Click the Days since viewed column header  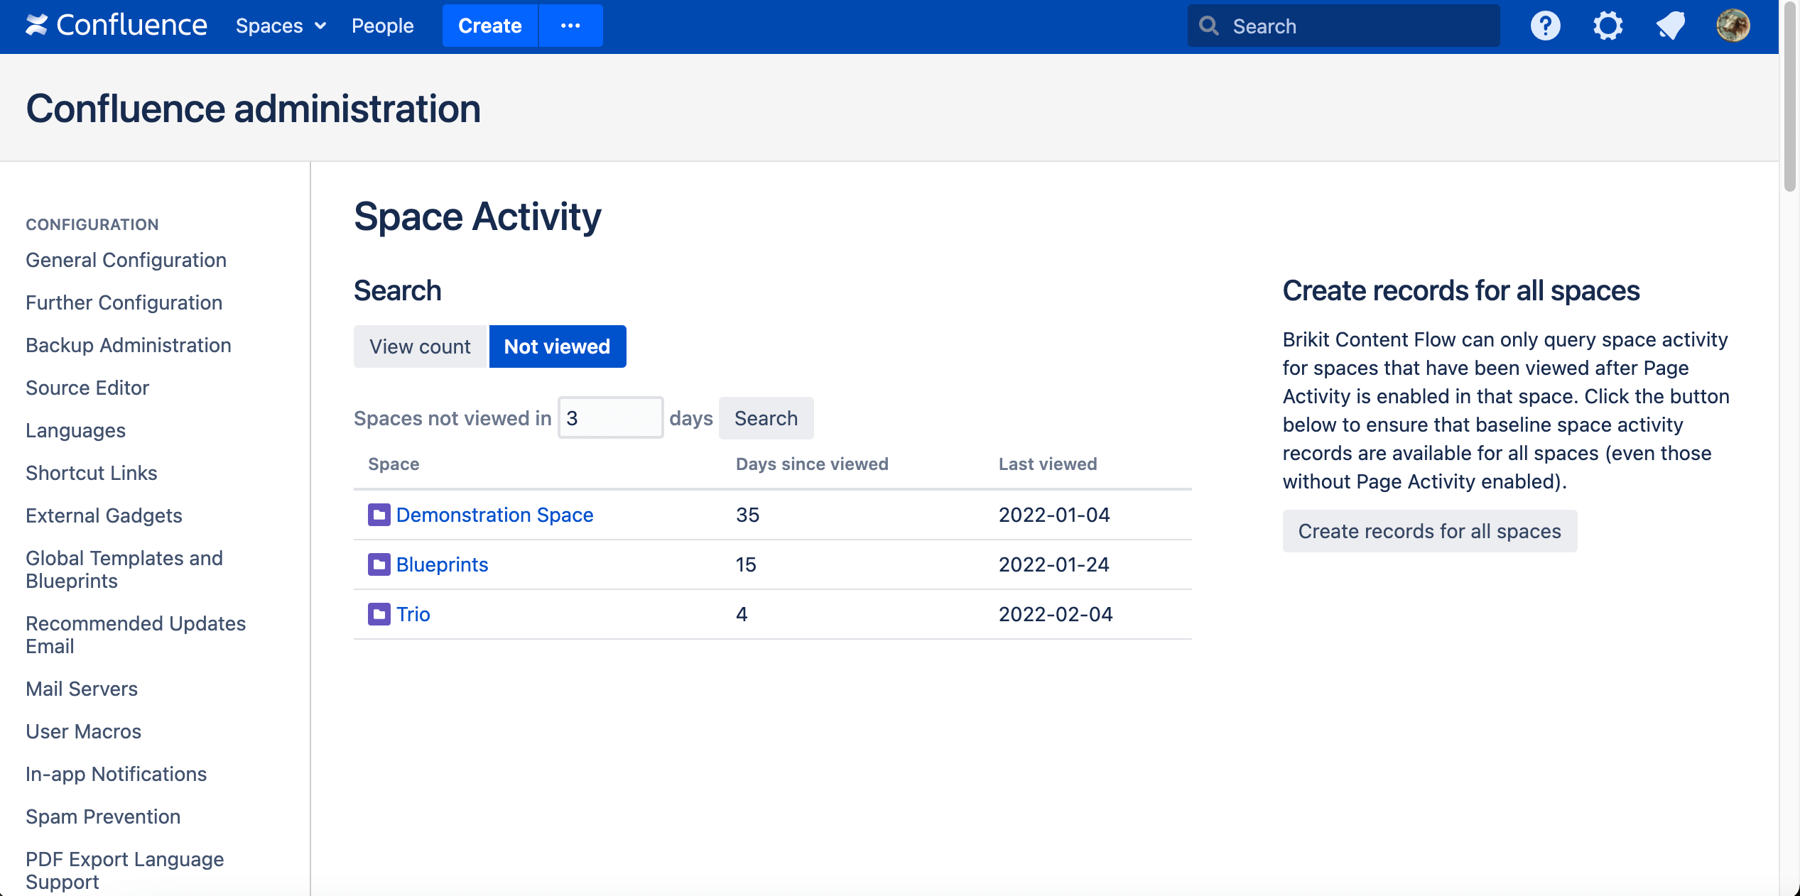(x=812, y=464)
